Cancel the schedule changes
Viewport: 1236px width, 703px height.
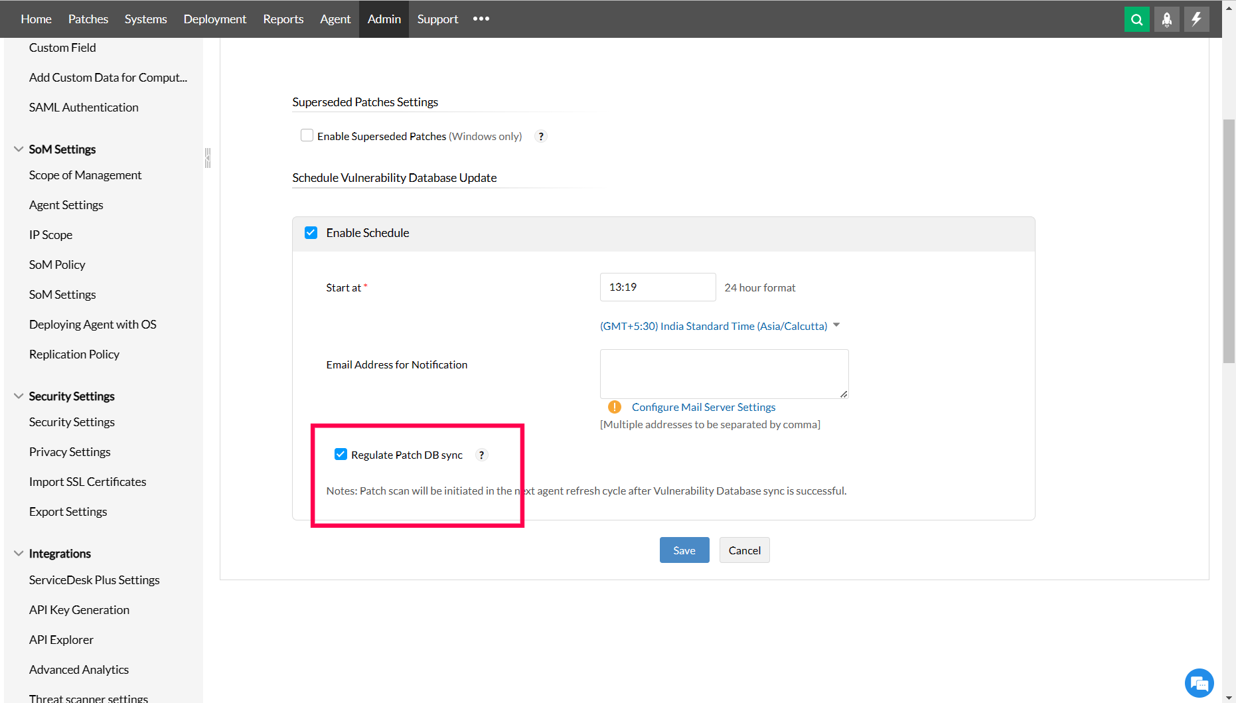point(745,550)
